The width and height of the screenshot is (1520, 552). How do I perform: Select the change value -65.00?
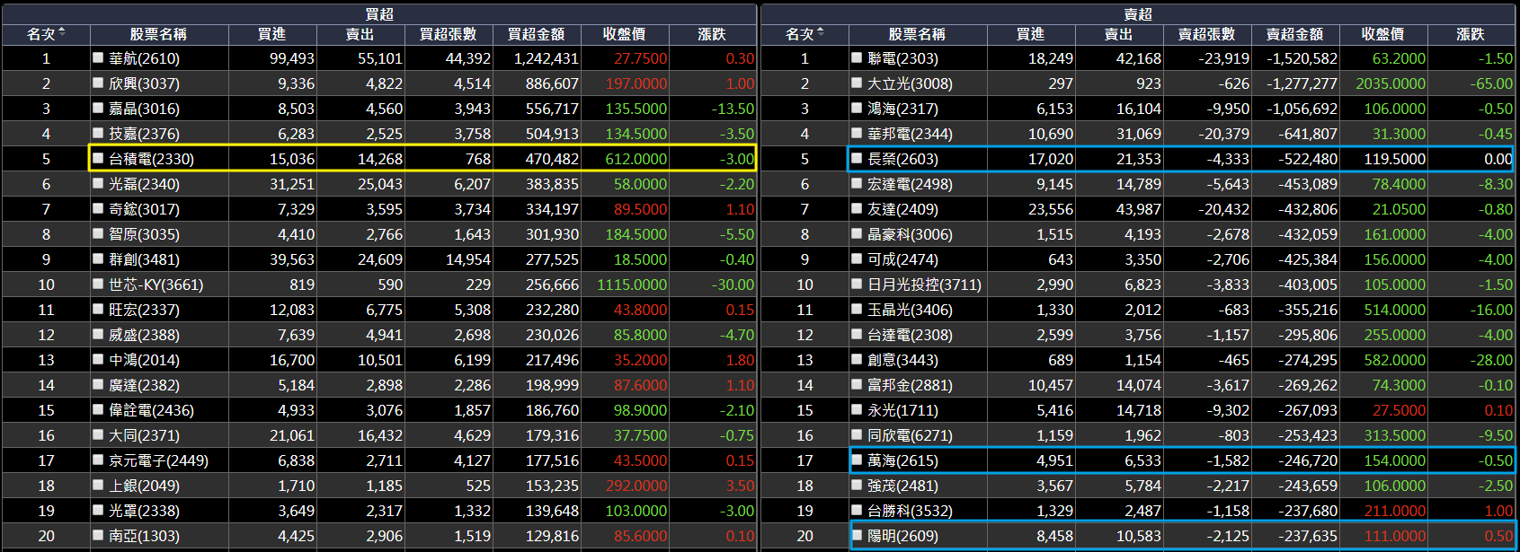(1491, 83)
